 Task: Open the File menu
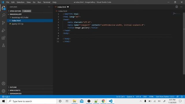tap(8, 2)
